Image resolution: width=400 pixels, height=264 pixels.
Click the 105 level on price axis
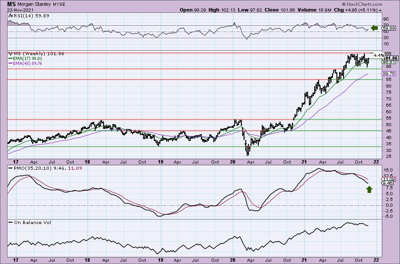coord(388,53)
